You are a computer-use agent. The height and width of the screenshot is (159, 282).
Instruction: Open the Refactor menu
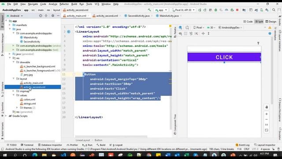click(x=64, y=4)
